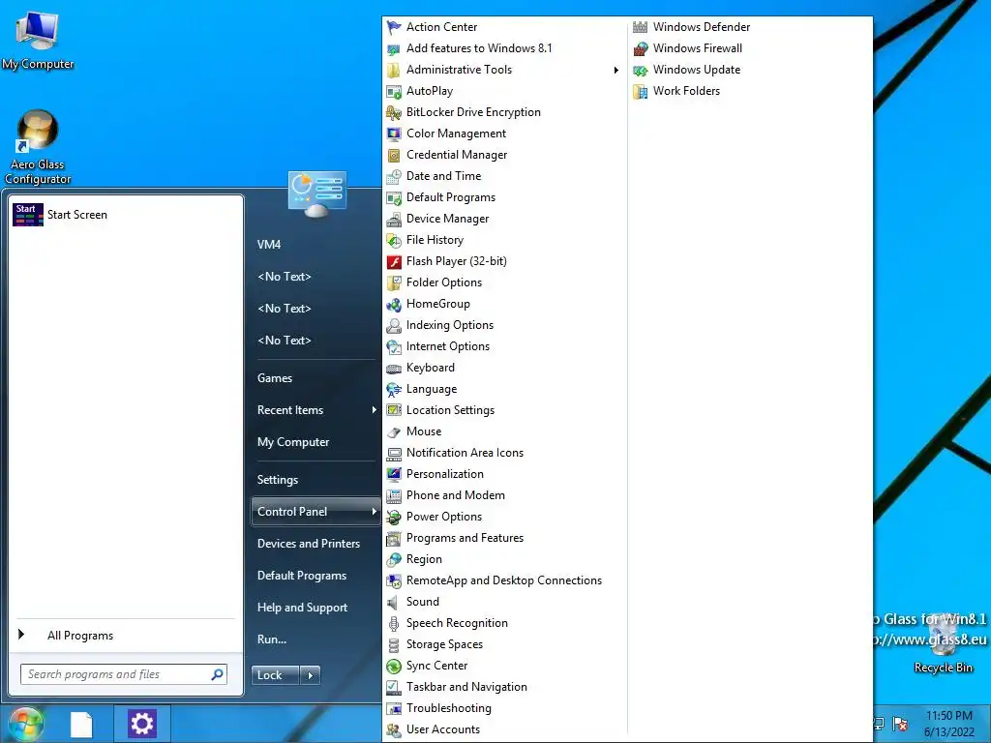Click the Color Management monitor icon

point(394,134)
